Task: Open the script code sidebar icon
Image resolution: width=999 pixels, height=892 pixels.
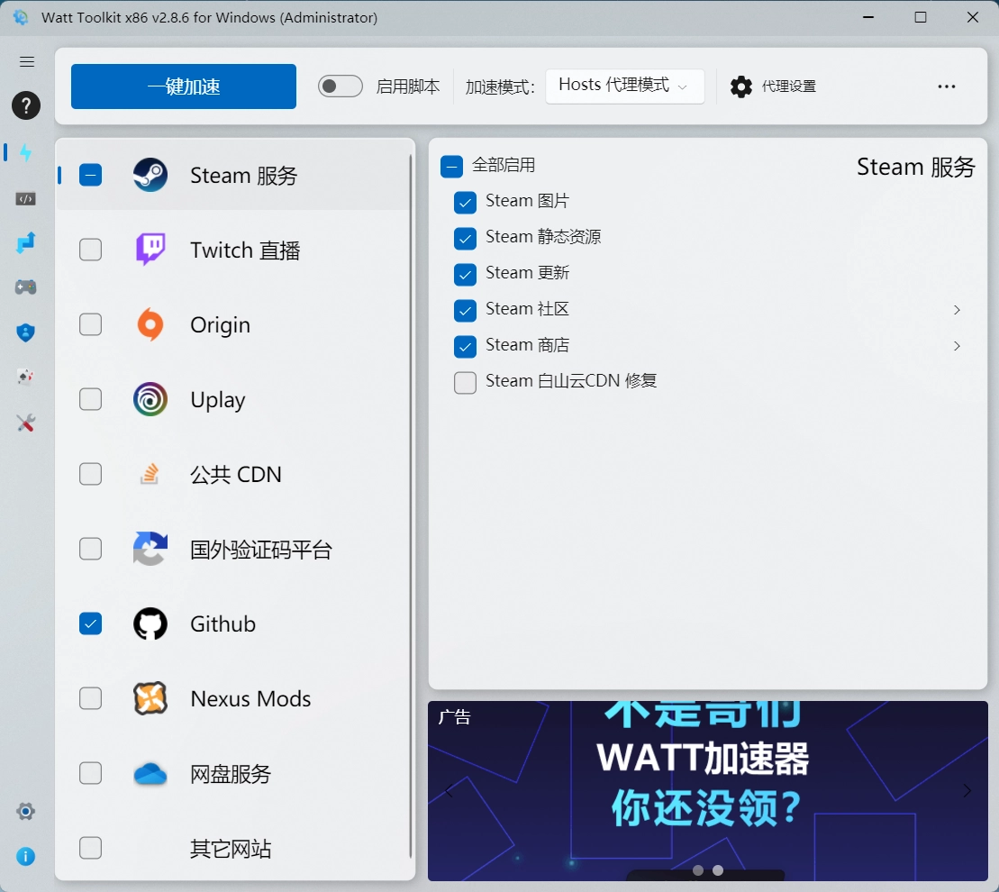Action: 25,199
